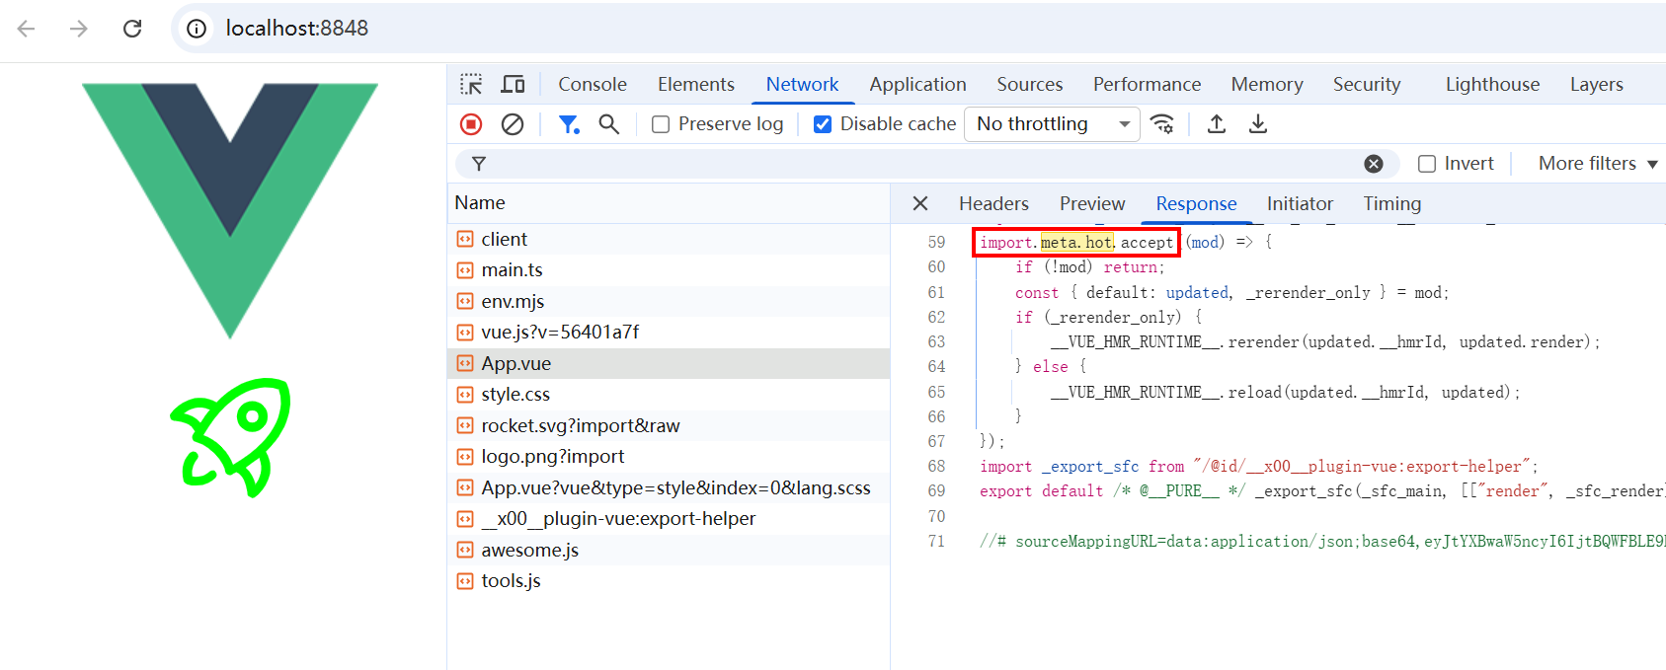Click the Vue logo image
The height and width of the screenshot is (670, 1666).
point(230,210)
